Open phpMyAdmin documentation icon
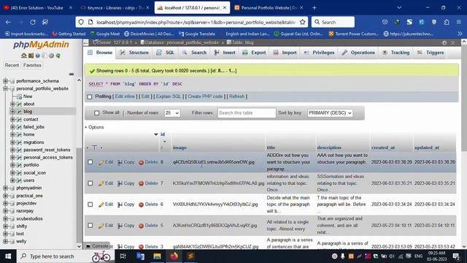Viewport: 467px width, 263px height. [x=37, y=56]
